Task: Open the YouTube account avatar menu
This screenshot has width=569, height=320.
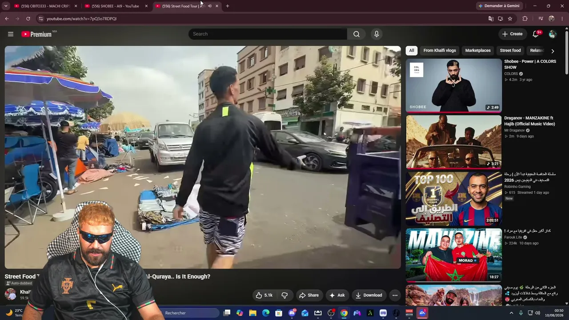Action: tap(553, 34)
